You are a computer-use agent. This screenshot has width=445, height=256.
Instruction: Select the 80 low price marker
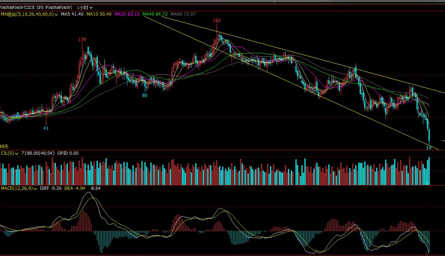(x=145, y=95)
